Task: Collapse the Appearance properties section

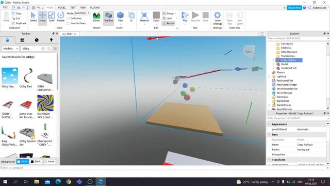Action: click(x=269, y=125)
